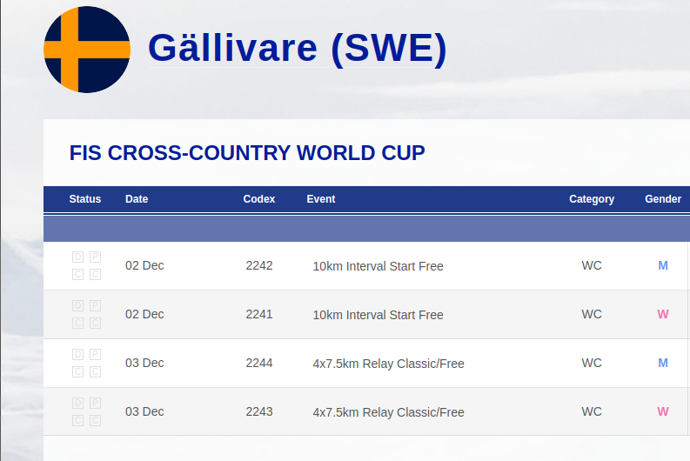Click the C icon below P in codex 2243 row
The width and height of the screenshot is (690, 461).
pyautogui.click(x=95, y=421)
